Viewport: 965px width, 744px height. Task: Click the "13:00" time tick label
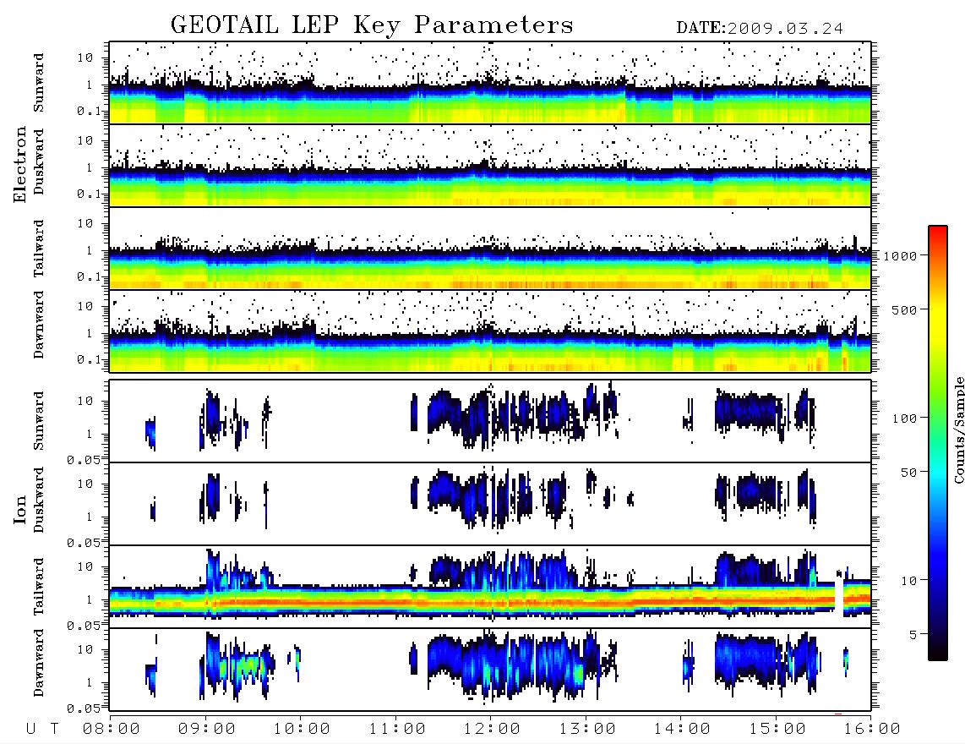click(586, 730)
